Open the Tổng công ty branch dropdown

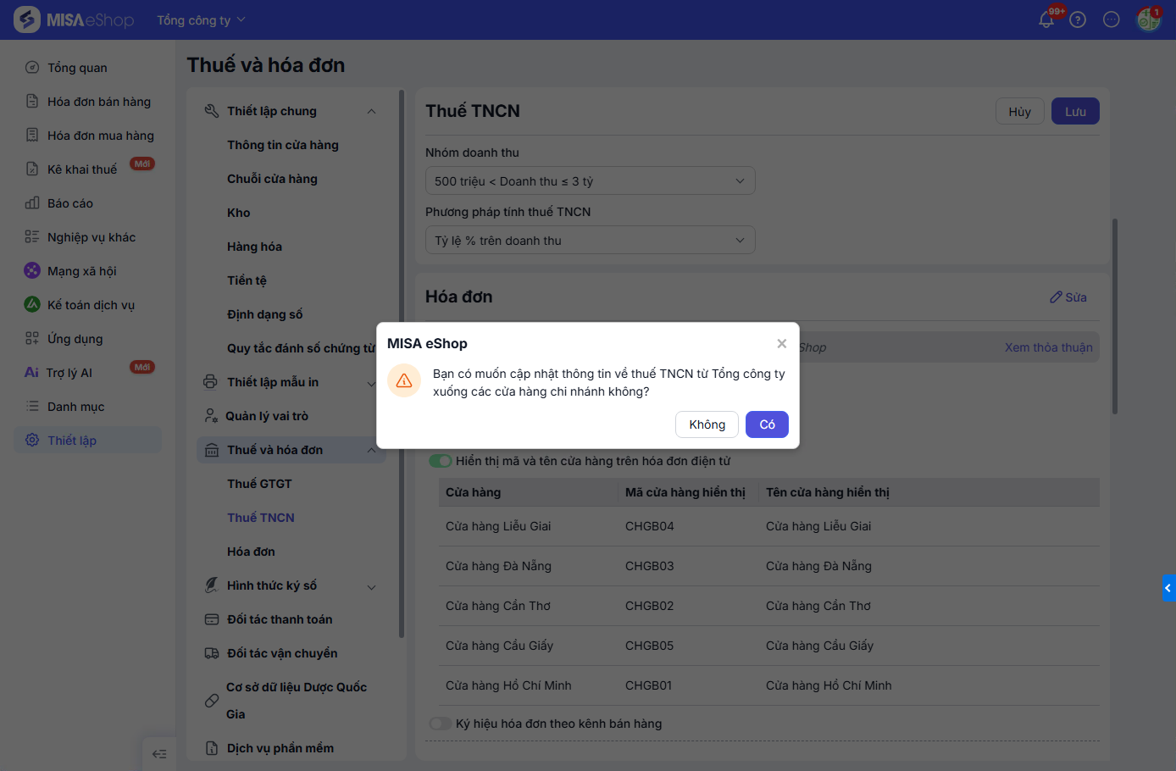pos(201,19)
